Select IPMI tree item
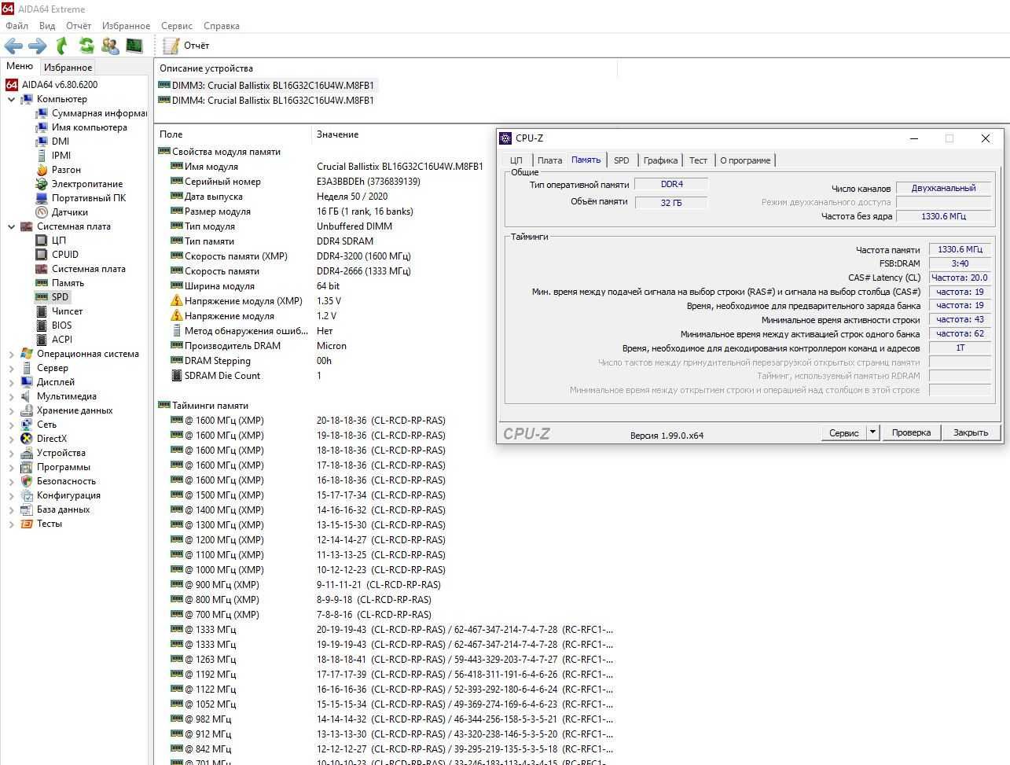This screenshot has height=765, width=1010. [61, 156]
